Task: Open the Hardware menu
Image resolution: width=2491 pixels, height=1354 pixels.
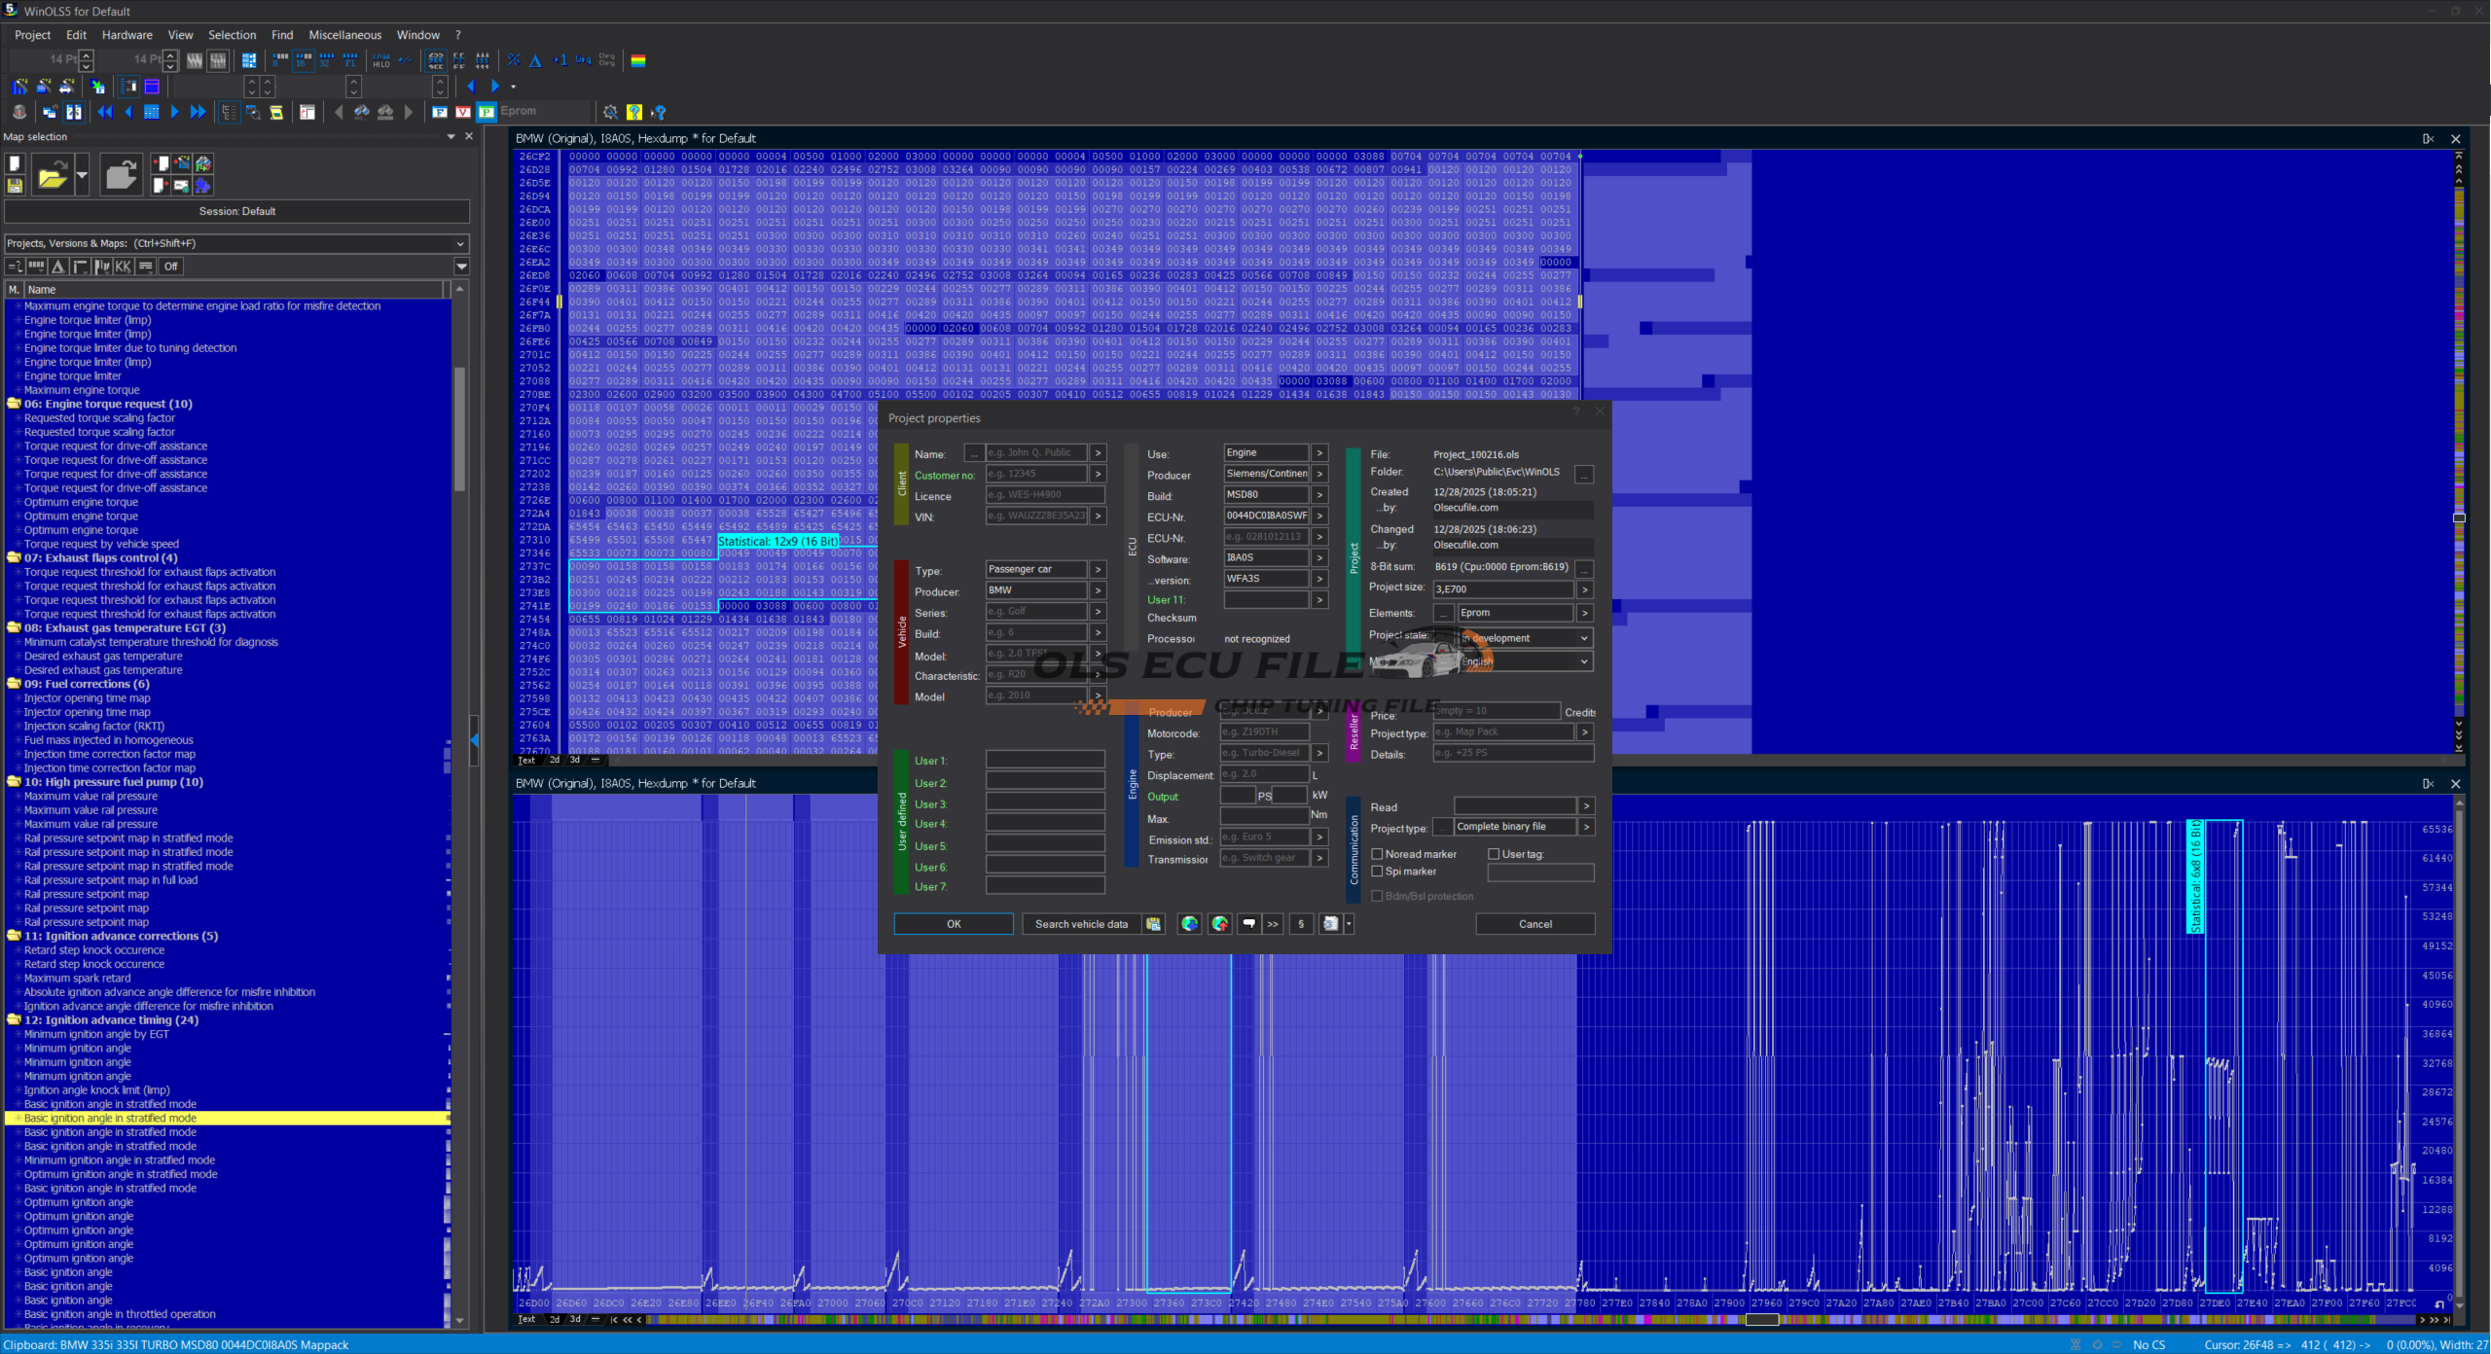Action: [x=126, y=35]
